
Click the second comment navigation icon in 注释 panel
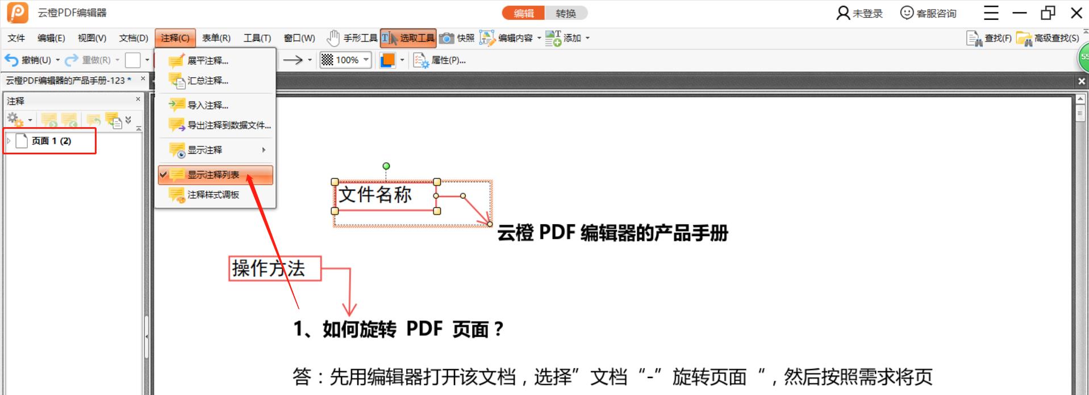[69, 120]
